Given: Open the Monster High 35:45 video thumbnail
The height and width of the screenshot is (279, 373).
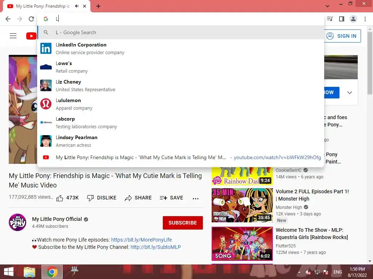Looking at the screenshot, I should point(242,205).
